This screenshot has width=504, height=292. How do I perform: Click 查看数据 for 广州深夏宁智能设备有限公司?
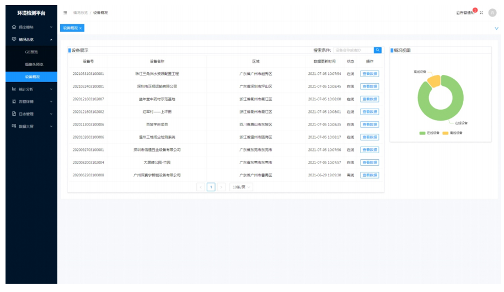pos(369,175)
